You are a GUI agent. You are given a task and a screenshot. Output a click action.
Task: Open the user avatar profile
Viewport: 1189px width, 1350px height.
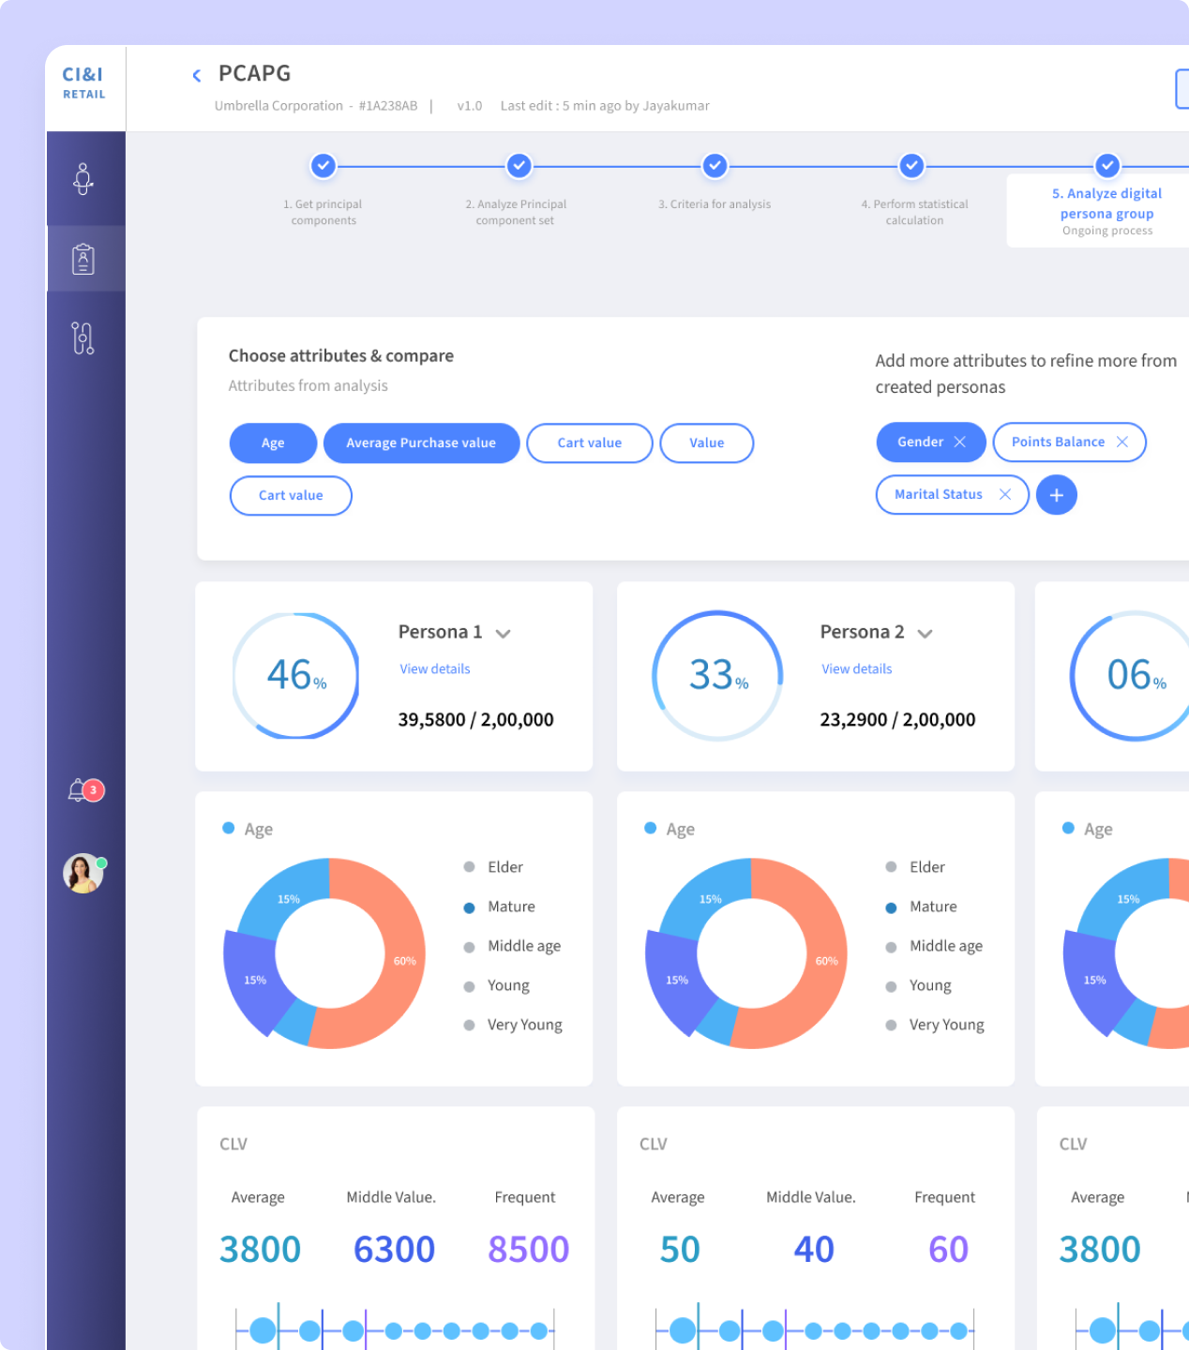(83, 873)
